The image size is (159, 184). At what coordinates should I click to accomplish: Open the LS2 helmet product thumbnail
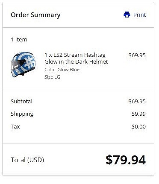click(x=23, y=64)
